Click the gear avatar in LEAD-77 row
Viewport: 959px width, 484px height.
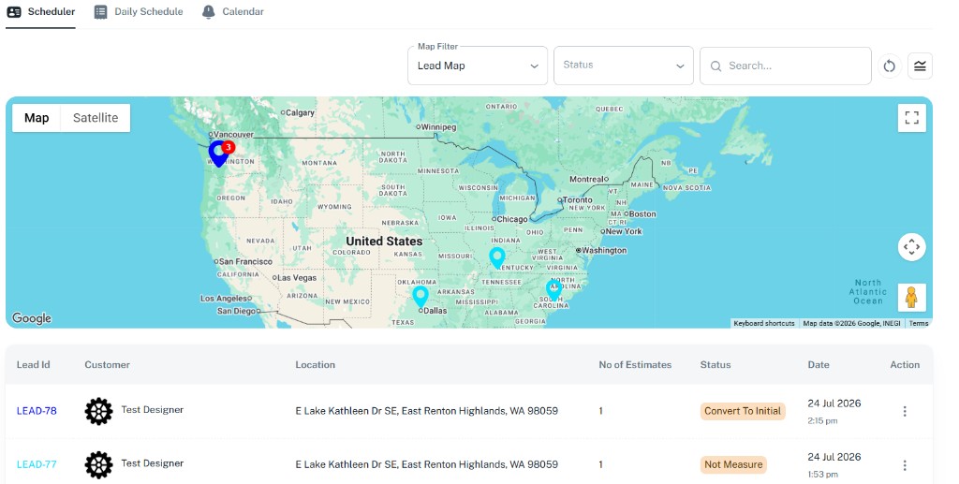[98, 465]
